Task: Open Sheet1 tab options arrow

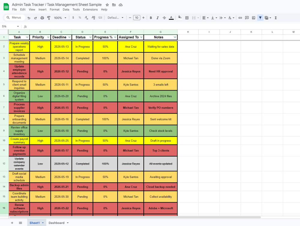Action: (x=43, y=223)
